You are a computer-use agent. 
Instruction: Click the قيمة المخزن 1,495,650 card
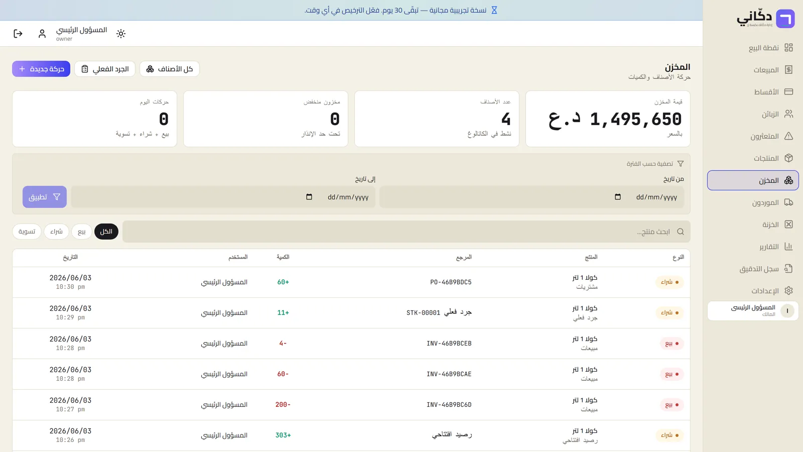point(608,119)
